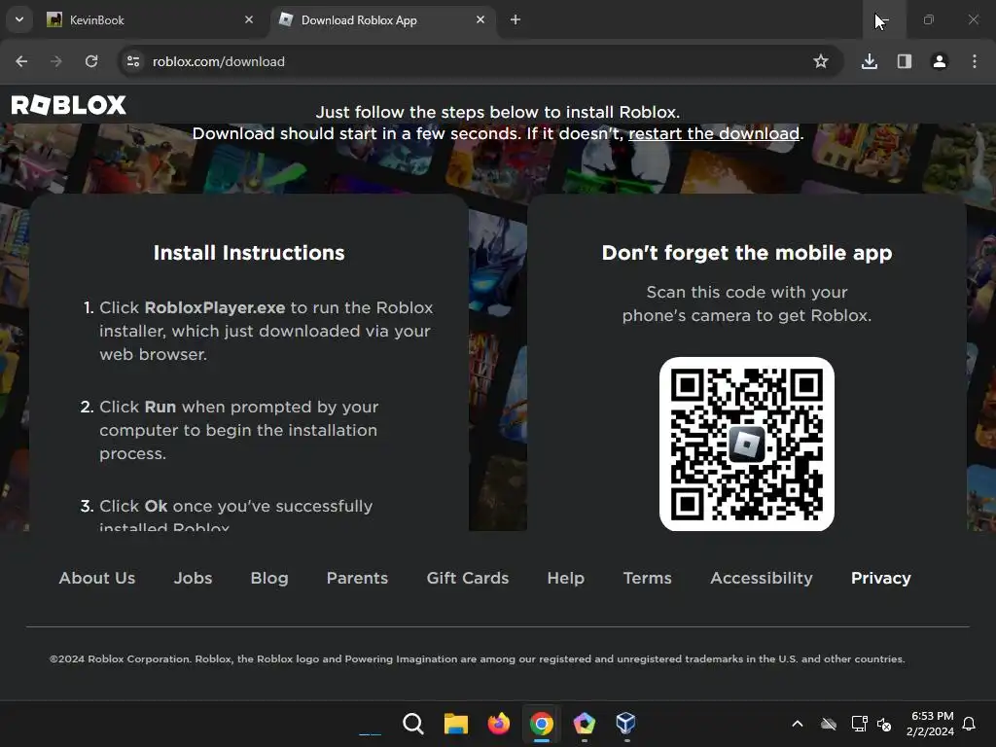The height and width of the screenshot is (747, 996).
Task: Open the colorful pentagon app in taskbar
Action: 584,724
